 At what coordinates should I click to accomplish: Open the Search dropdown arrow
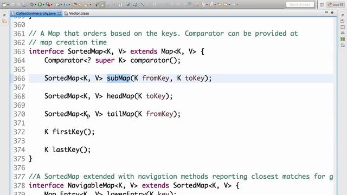tap(91, 4)
